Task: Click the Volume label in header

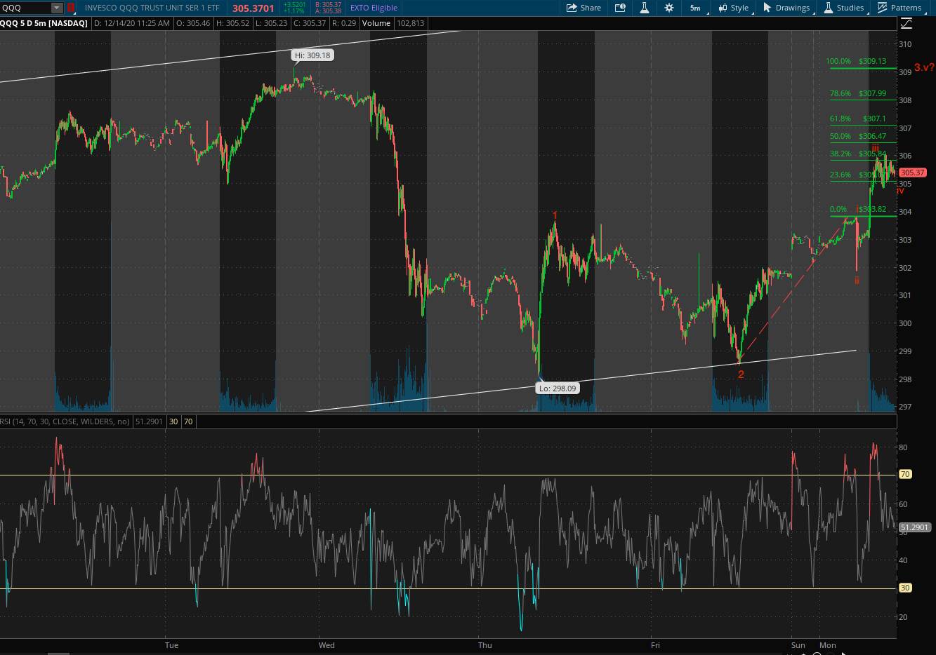Action: coord(376,23)
